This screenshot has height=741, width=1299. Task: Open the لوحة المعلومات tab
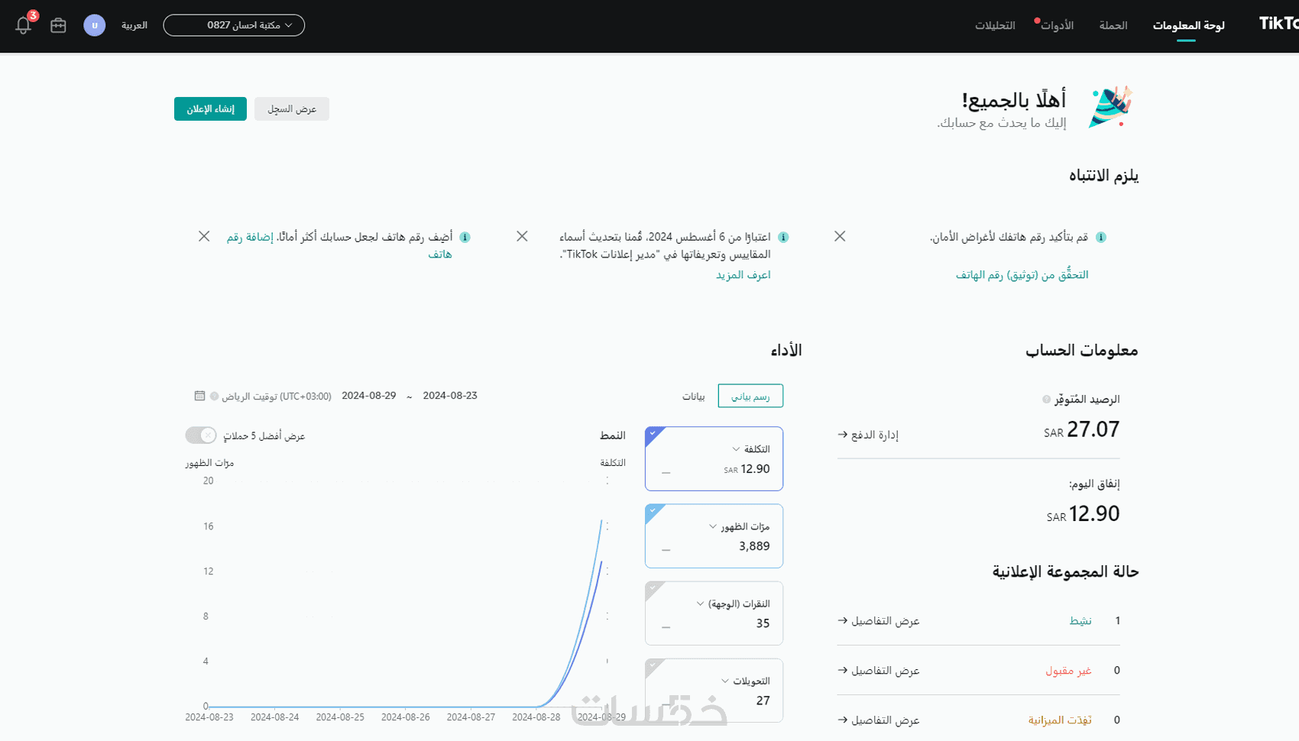[1188, 25]
